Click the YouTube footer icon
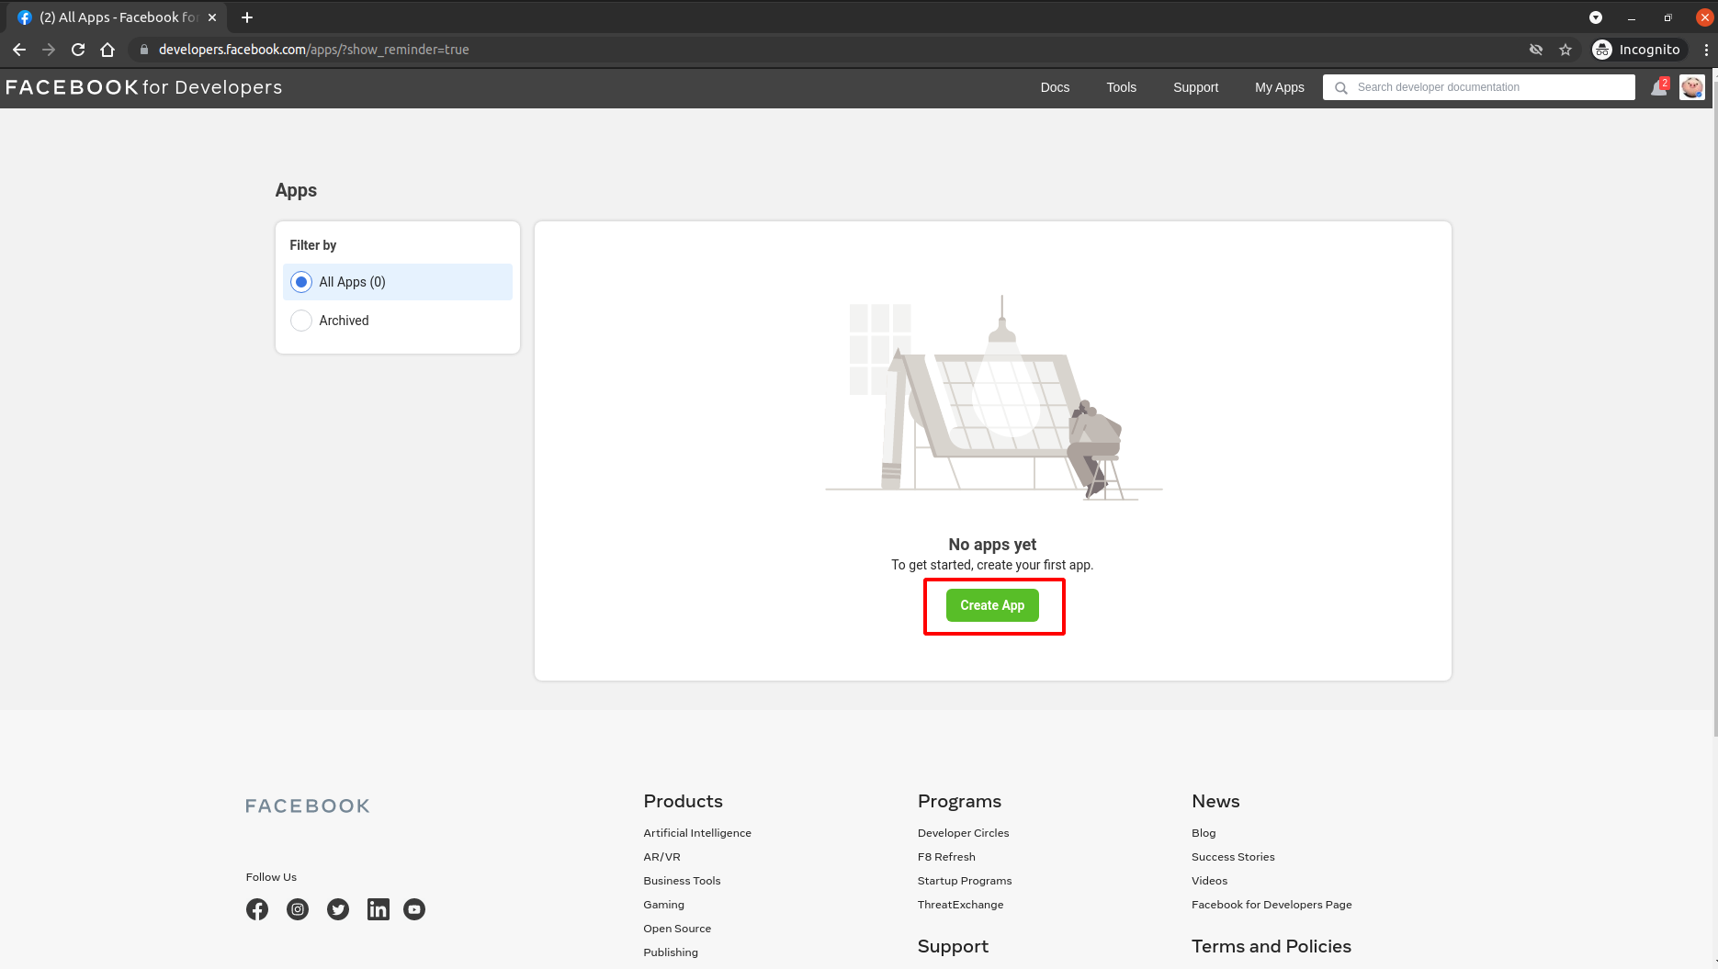 point(414,909)
